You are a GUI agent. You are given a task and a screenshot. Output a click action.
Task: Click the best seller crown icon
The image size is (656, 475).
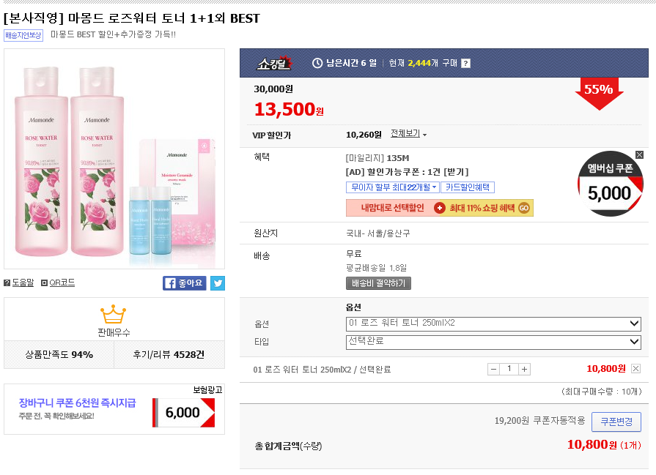point(114,314)
